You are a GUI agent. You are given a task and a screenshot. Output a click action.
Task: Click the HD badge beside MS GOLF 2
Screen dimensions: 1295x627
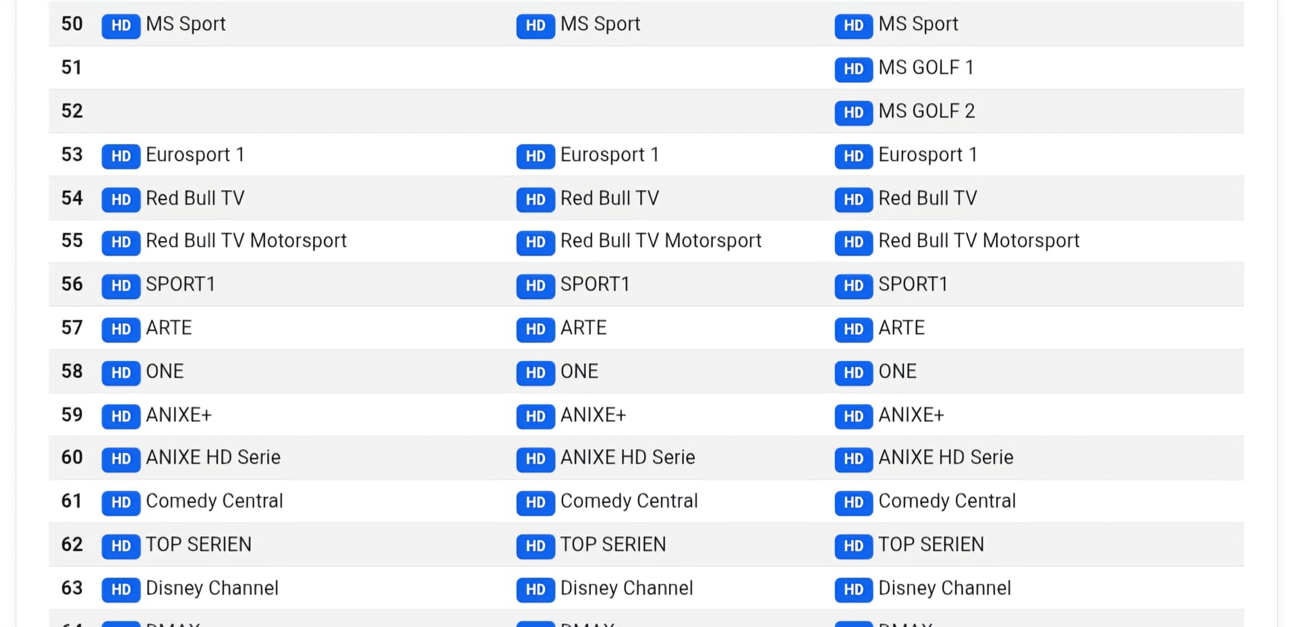(x=853, y=112)
